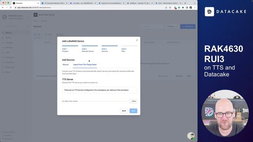The width and height of the screenshot is (253, 142).
Task: Close the Add LoRaWAN Device dialog
Action: point(137,40)
